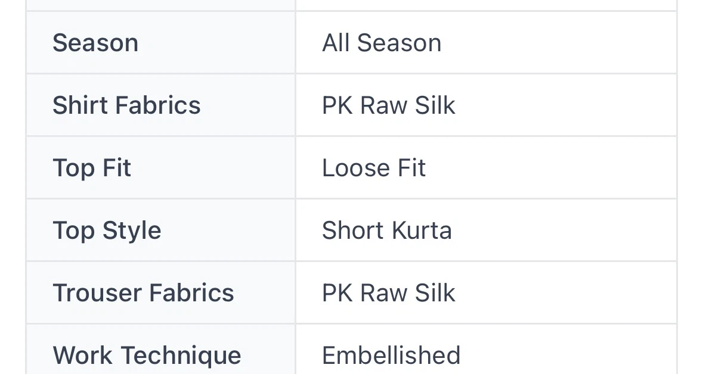Click the word Kurta in Top Style value
703x374 pixels.
[422, 230]
